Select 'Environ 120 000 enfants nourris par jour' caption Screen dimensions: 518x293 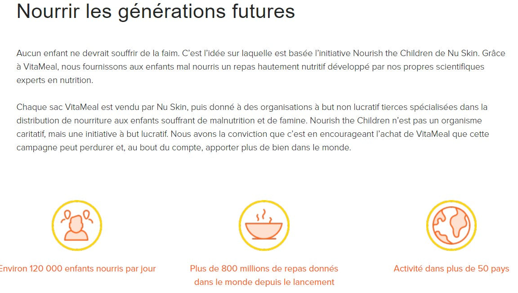(77, 269)
